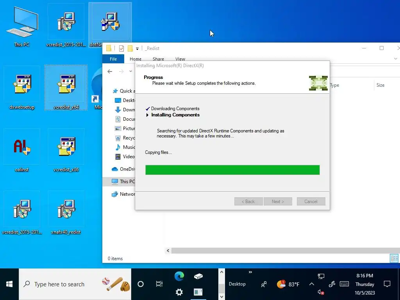Expand the Explorer ribbon chevron
The width and height of the screenshot is (400, 300).
tap(395, 59)
